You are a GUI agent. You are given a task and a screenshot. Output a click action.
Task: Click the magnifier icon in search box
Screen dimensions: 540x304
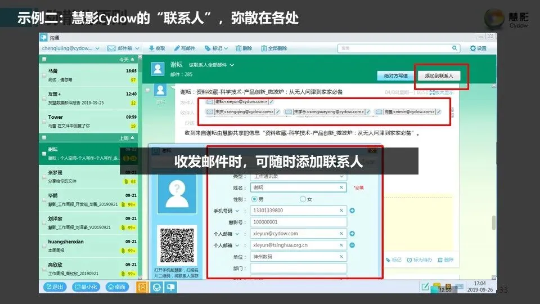point(454,48)
